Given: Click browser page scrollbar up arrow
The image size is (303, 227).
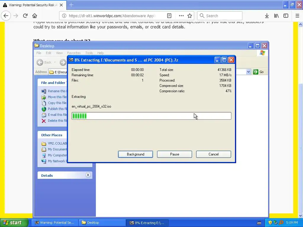Looking at the screenshot, I should pos(300,24).
